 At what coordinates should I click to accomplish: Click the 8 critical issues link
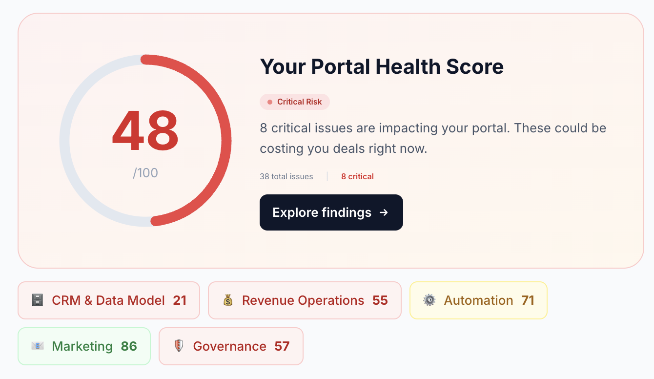click(x=357, y=176)
